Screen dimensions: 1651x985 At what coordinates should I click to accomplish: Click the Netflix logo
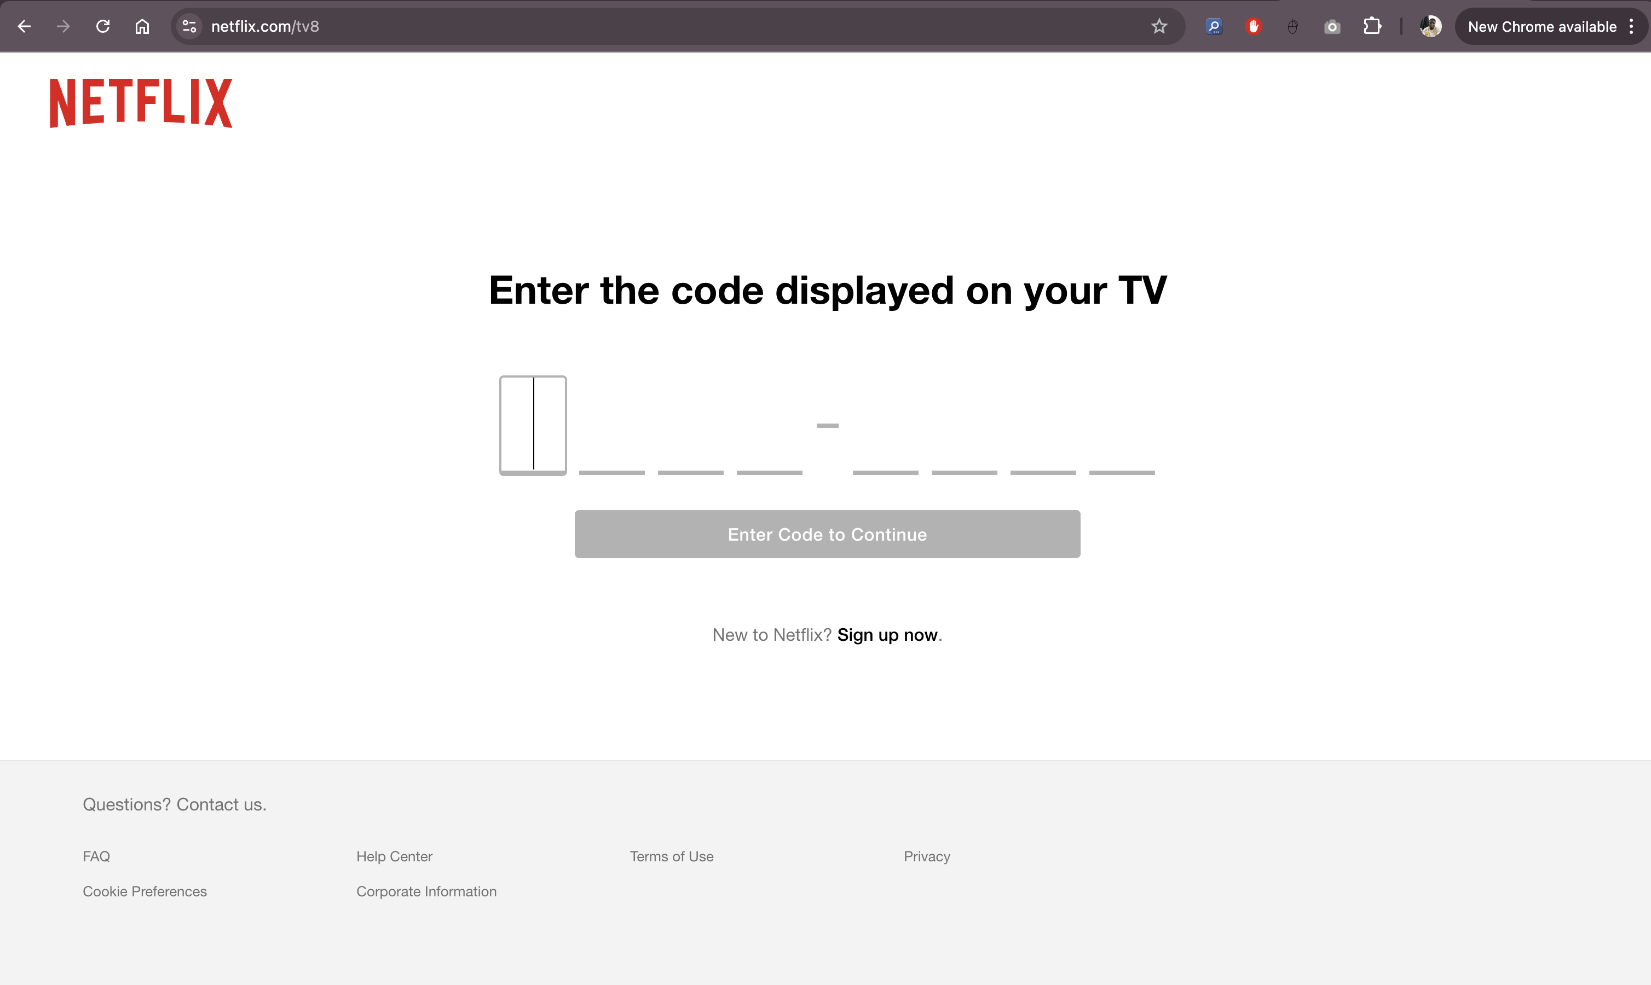(140, 102)
